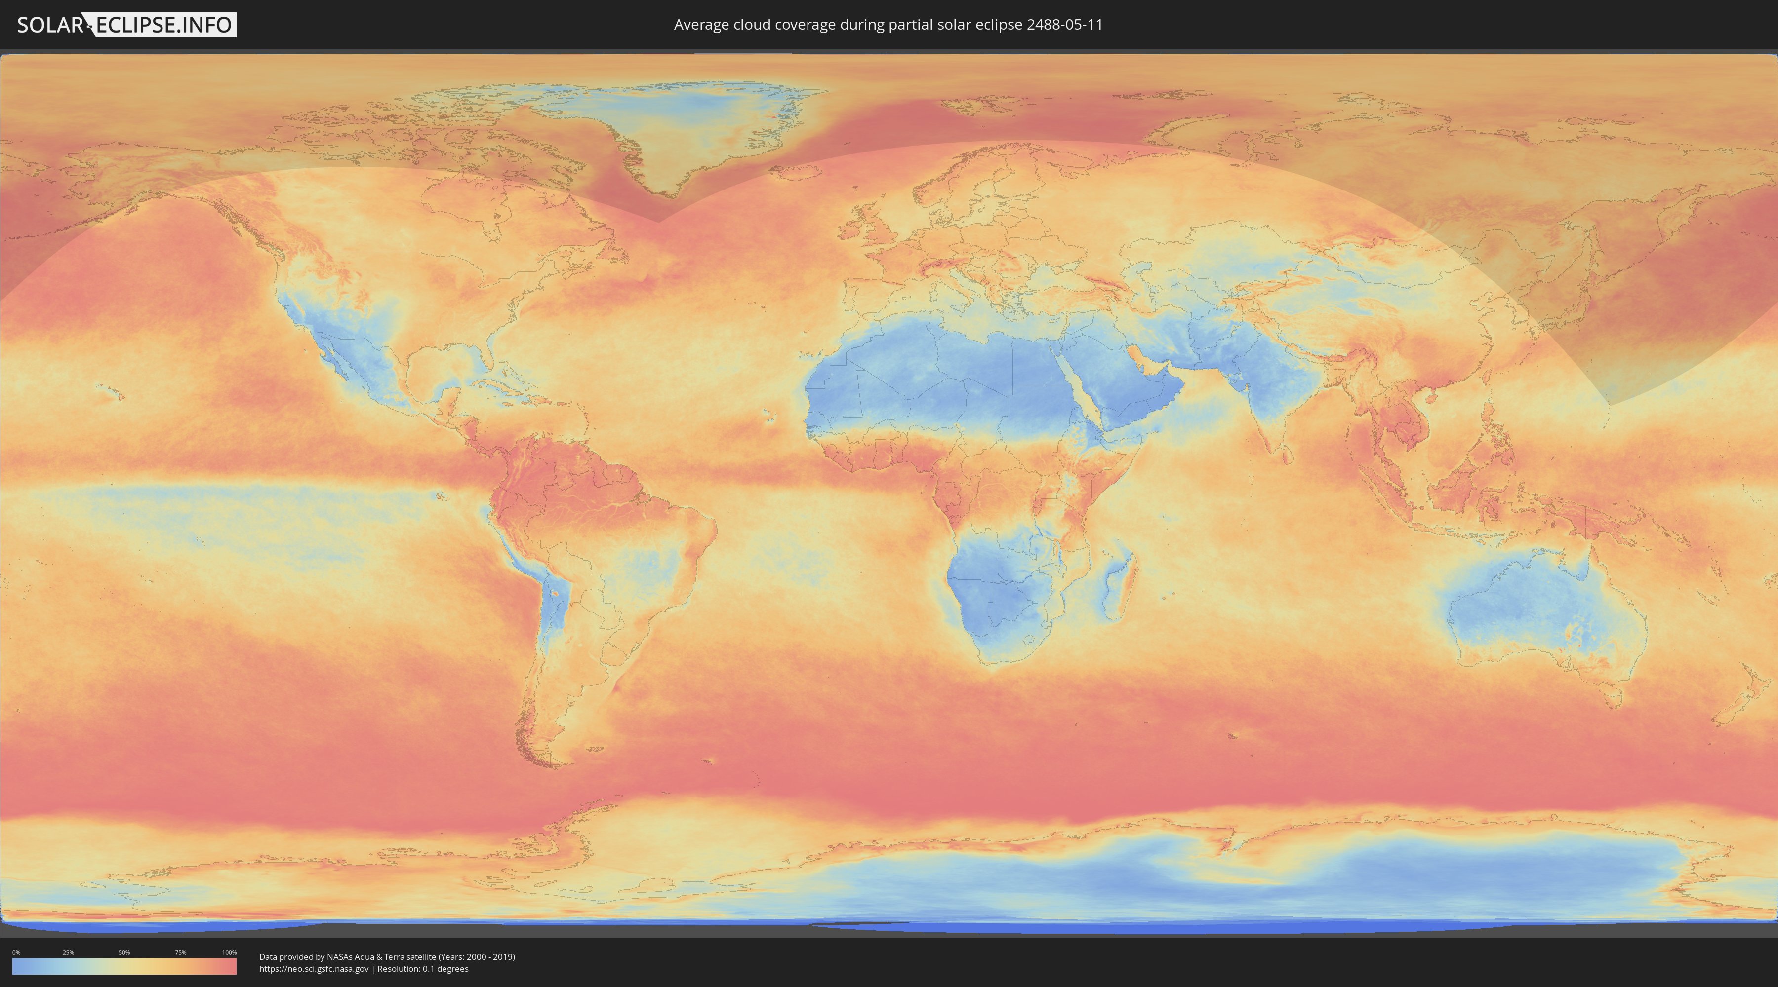The width and height of the screenshot is (1778, 987).
Task: Open the neo.sci.gsfc.nasa.gov URL text
Action: click(314, 969)
